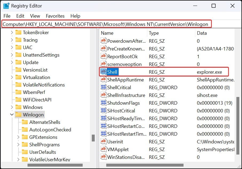242x169 pixels.
Task: Click the GPExtensions folder icon
Action: (25, 137)
